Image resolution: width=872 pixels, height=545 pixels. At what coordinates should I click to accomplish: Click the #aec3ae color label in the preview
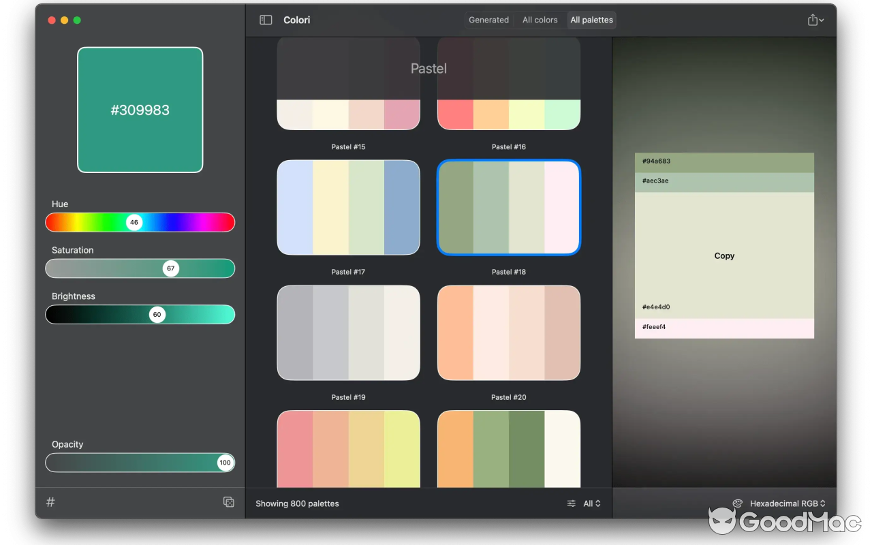pyautogui.click(x=654, y=181)
